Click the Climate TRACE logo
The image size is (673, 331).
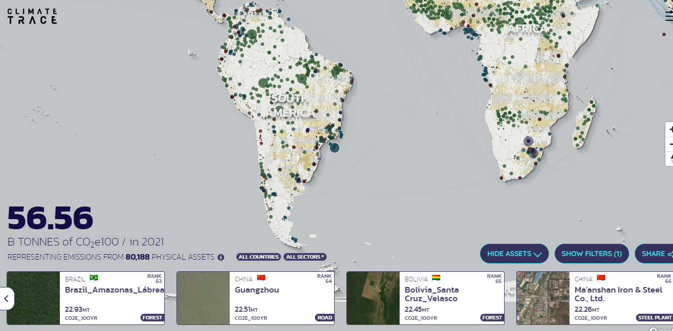[x=31, y=16]
